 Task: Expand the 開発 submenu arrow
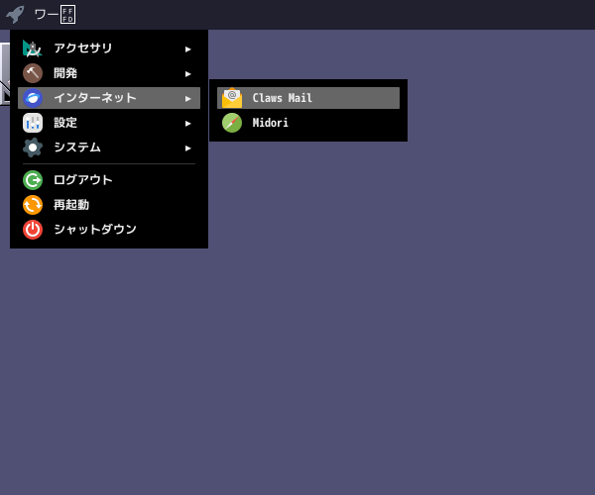(x=187, y=74)
